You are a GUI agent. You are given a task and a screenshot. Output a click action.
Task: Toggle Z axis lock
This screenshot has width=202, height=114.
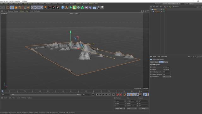tap(41, 8)
